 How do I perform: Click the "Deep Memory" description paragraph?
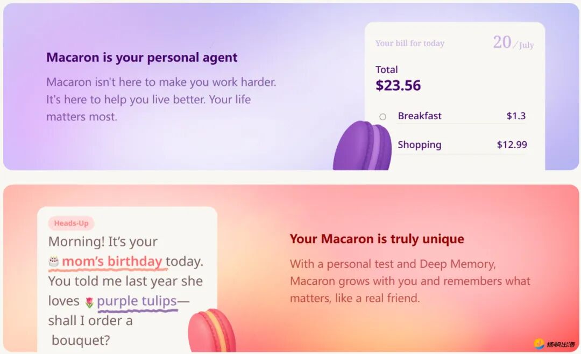coord(410,281)
